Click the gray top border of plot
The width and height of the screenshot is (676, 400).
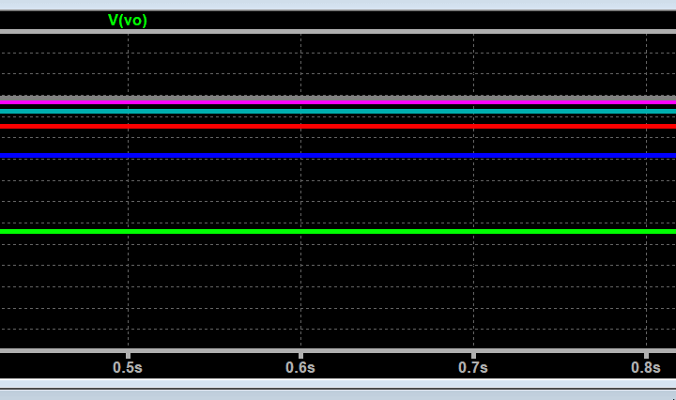pos(338,32)
